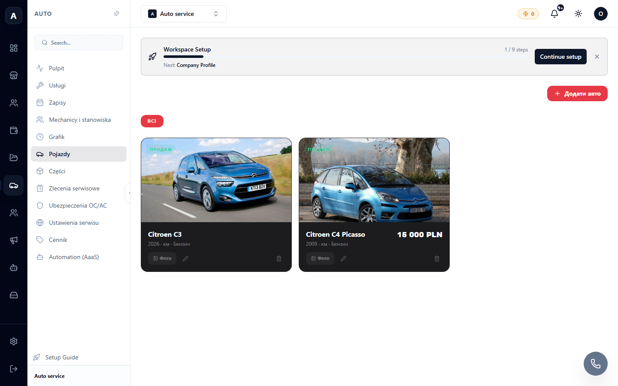The width and height of the screenshot is (618, 386).
Task: Click the A logo in the left rail
Action: (14, 16)
